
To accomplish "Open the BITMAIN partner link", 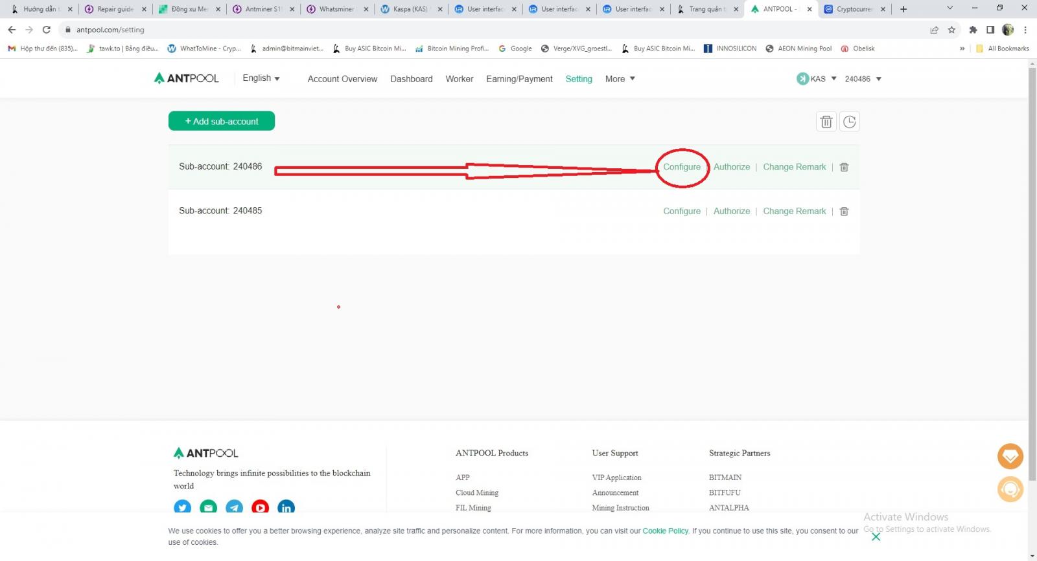I will pyautogui.click(x=725, y=478).
